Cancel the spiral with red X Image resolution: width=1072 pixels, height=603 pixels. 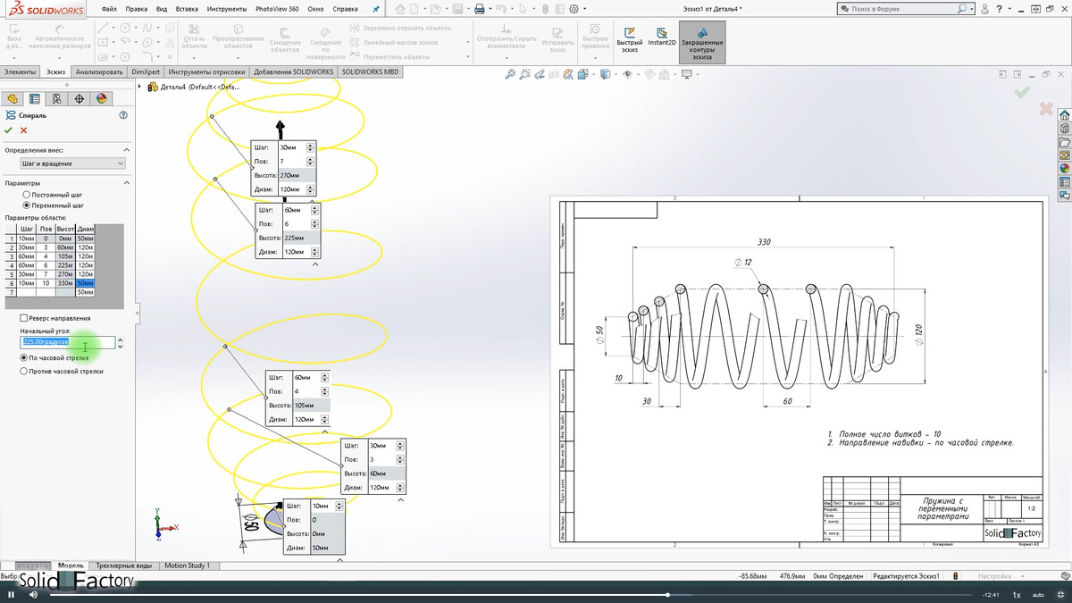[x=24, y=130]
